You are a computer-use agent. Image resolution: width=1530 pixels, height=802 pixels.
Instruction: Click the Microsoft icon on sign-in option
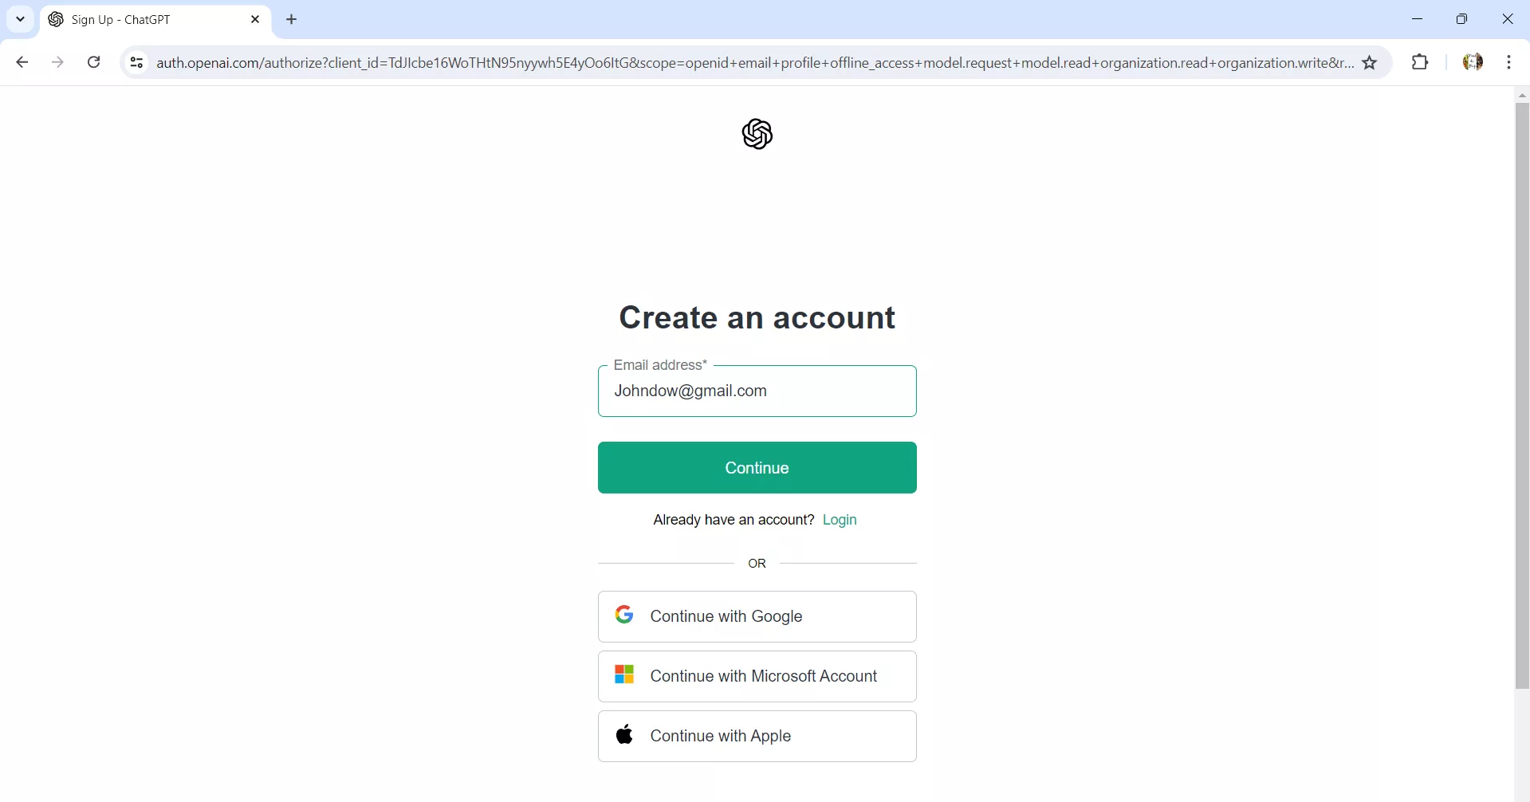click(x=625, y=674)
